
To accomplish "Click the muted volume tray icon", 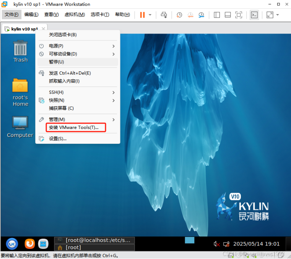I will tap(216, 244).
